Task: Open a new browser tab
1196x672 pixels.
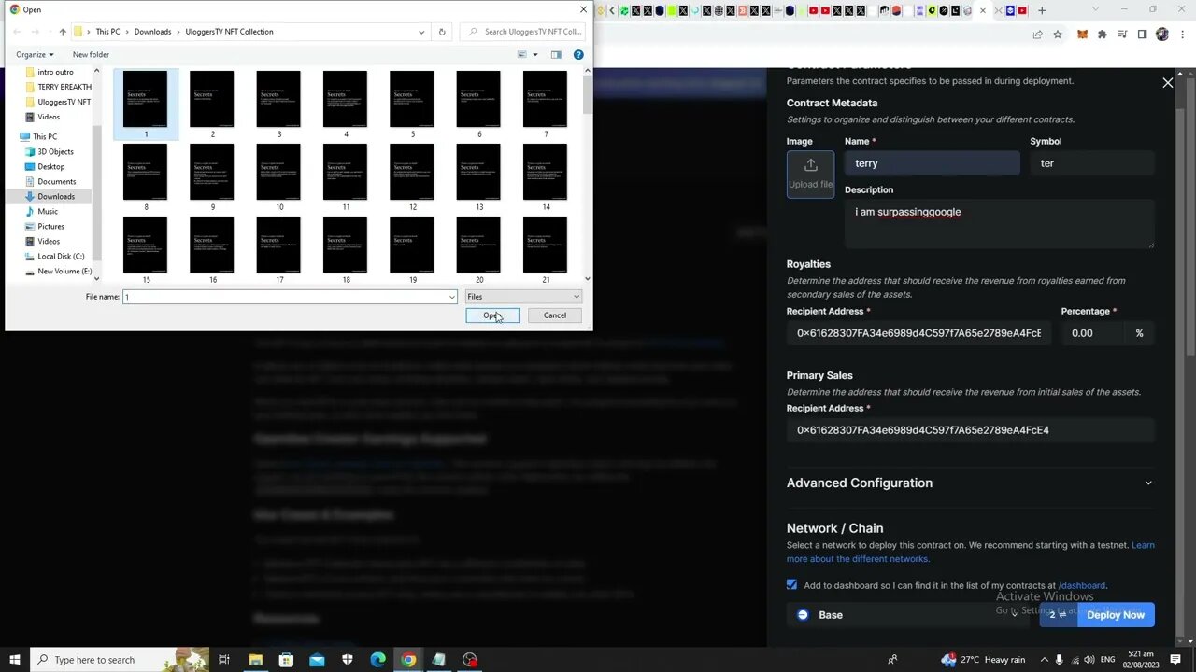Action: coord(1042,10)
